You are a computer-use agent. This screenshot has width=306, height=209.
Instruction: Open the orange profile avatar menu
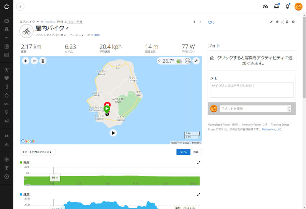(298, 6)
